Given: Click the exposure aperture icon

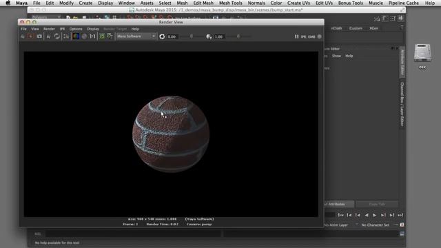Looking at the screenshot, I should (x=162, y=37).
